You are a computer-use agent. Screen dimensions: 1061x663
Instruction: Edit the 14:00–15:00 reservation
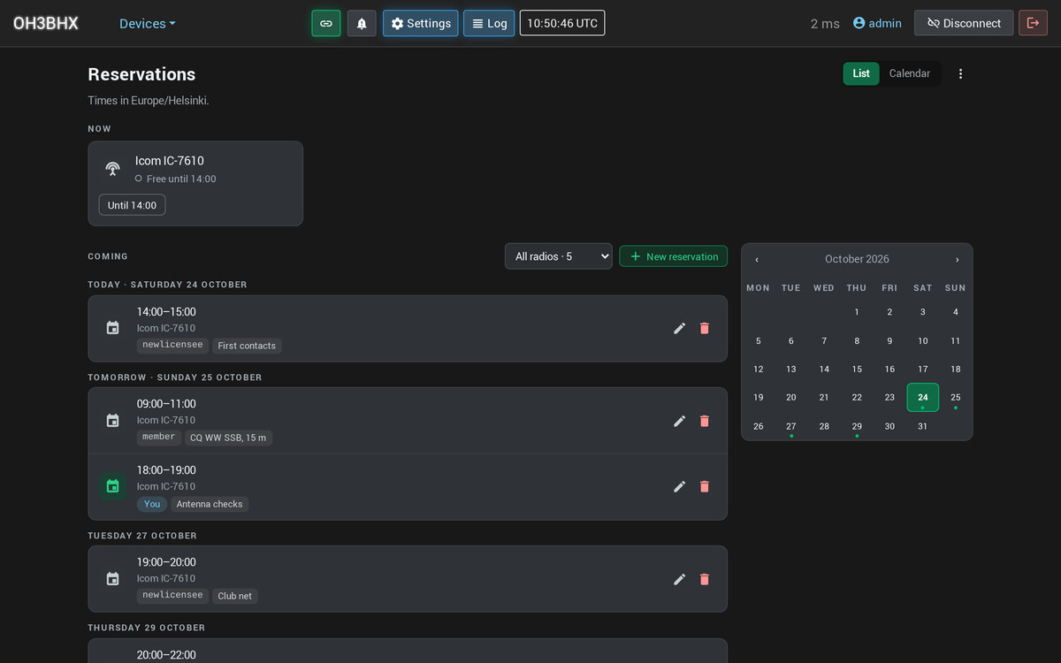[x=679, y=328]
